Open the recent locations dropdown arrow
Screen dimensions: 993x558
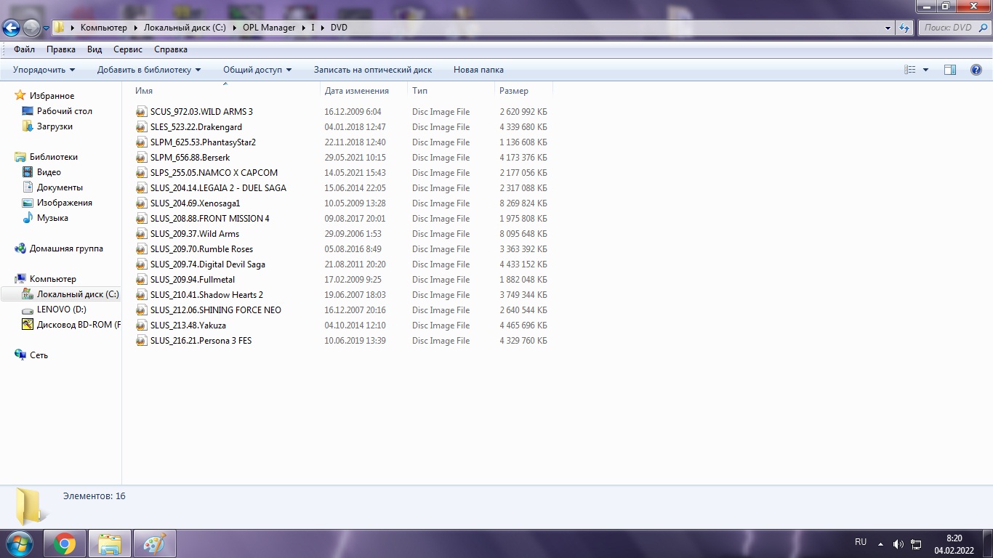coord(46,28)
